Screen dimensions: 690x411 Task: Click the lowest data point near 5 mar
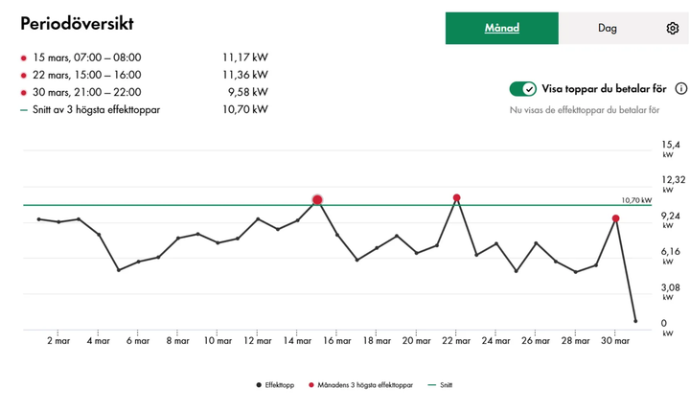click(119, 270)
